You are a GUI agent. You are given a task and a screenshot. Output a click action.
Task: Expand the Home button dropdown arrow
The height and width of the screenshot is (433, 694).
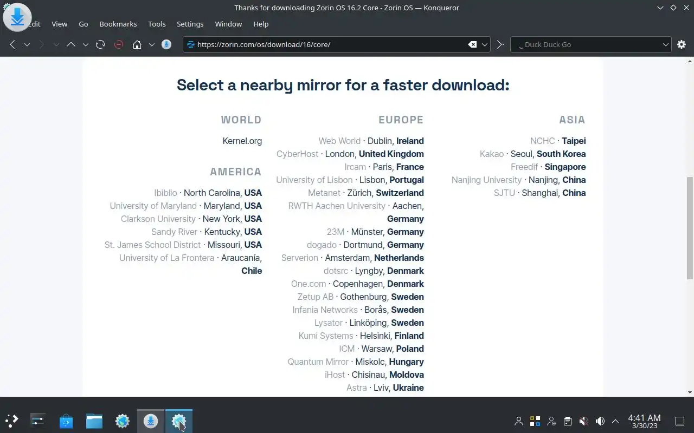[x=152, y=44]
